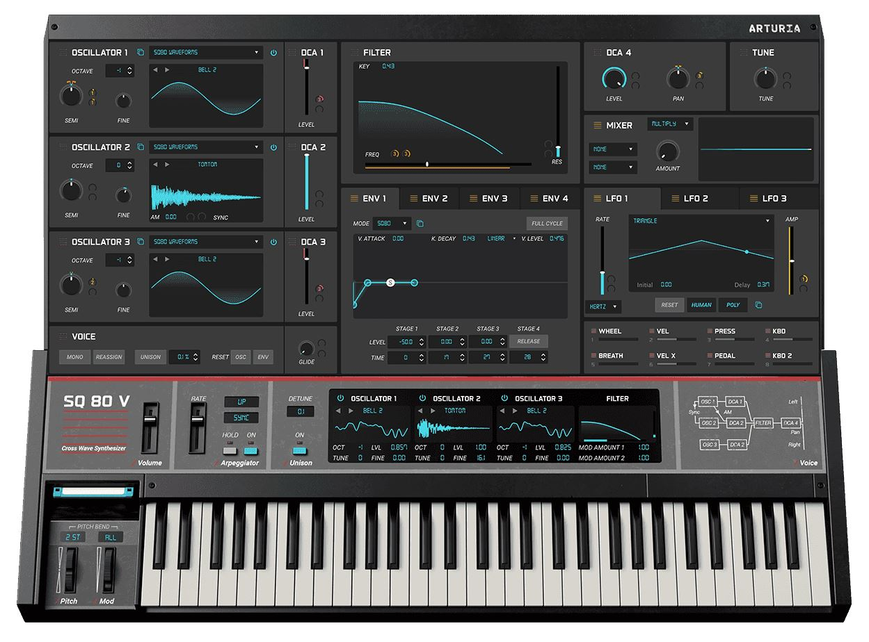Click the ENV 1 copy icon beside MODE

(420, 224)
